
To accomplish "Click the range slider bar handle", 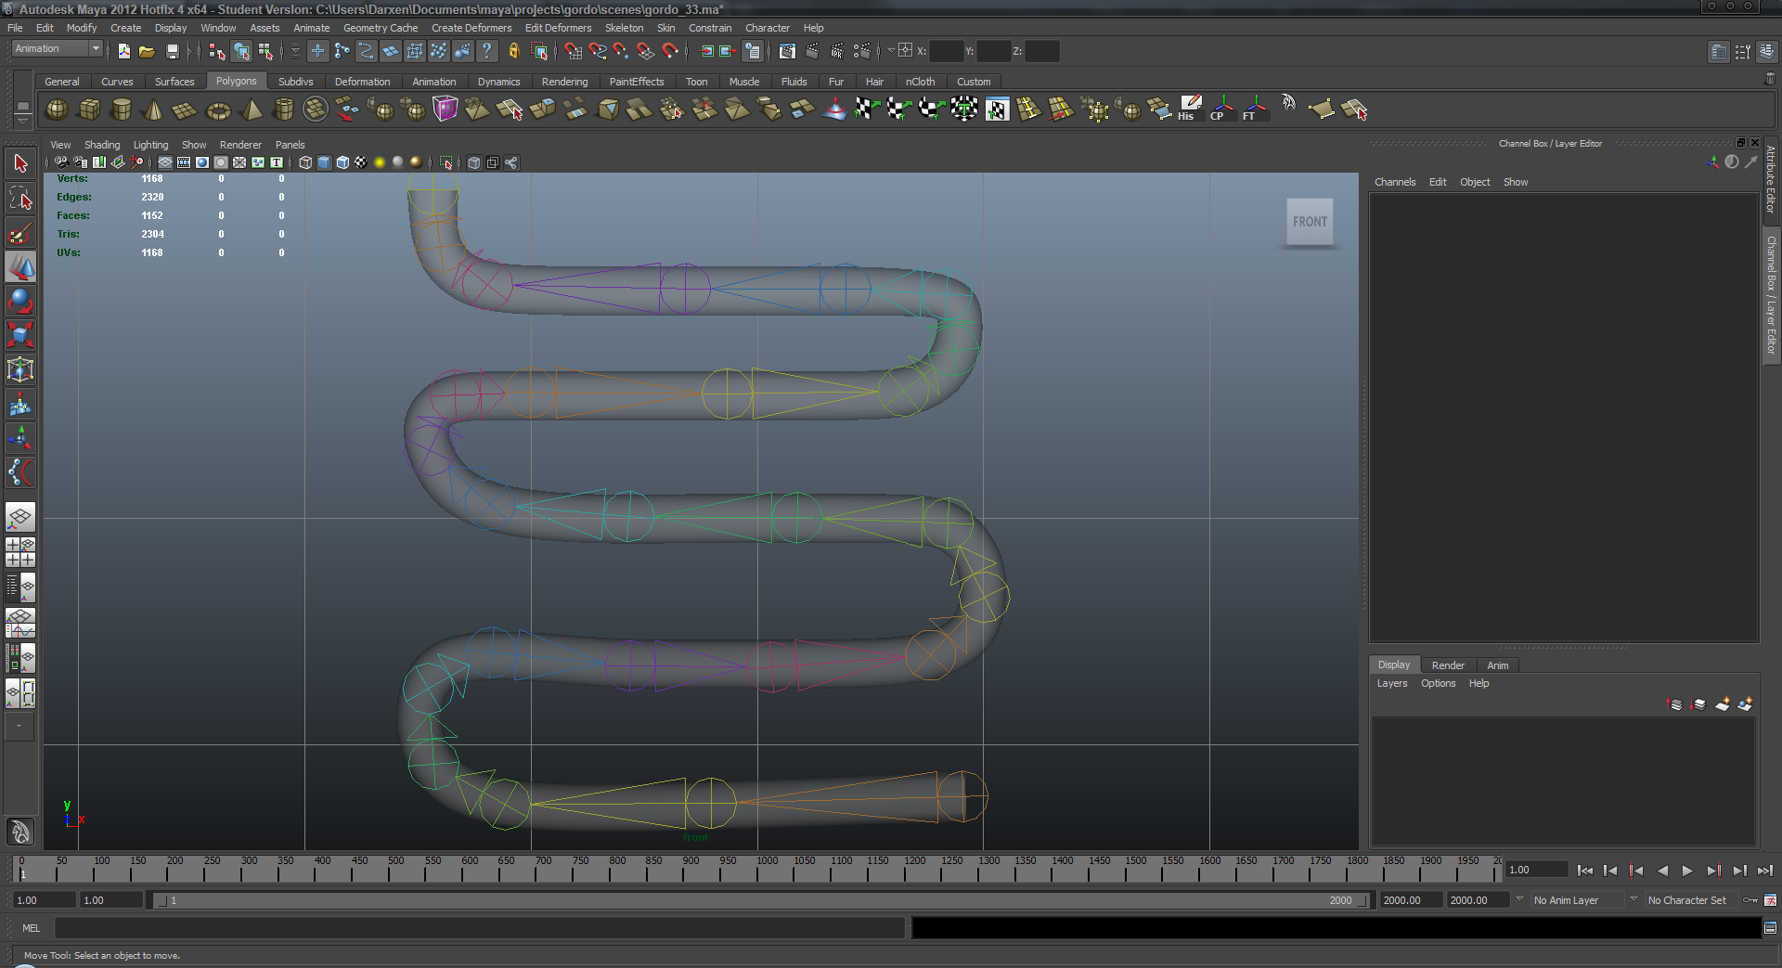I will (x=761, y=900).
